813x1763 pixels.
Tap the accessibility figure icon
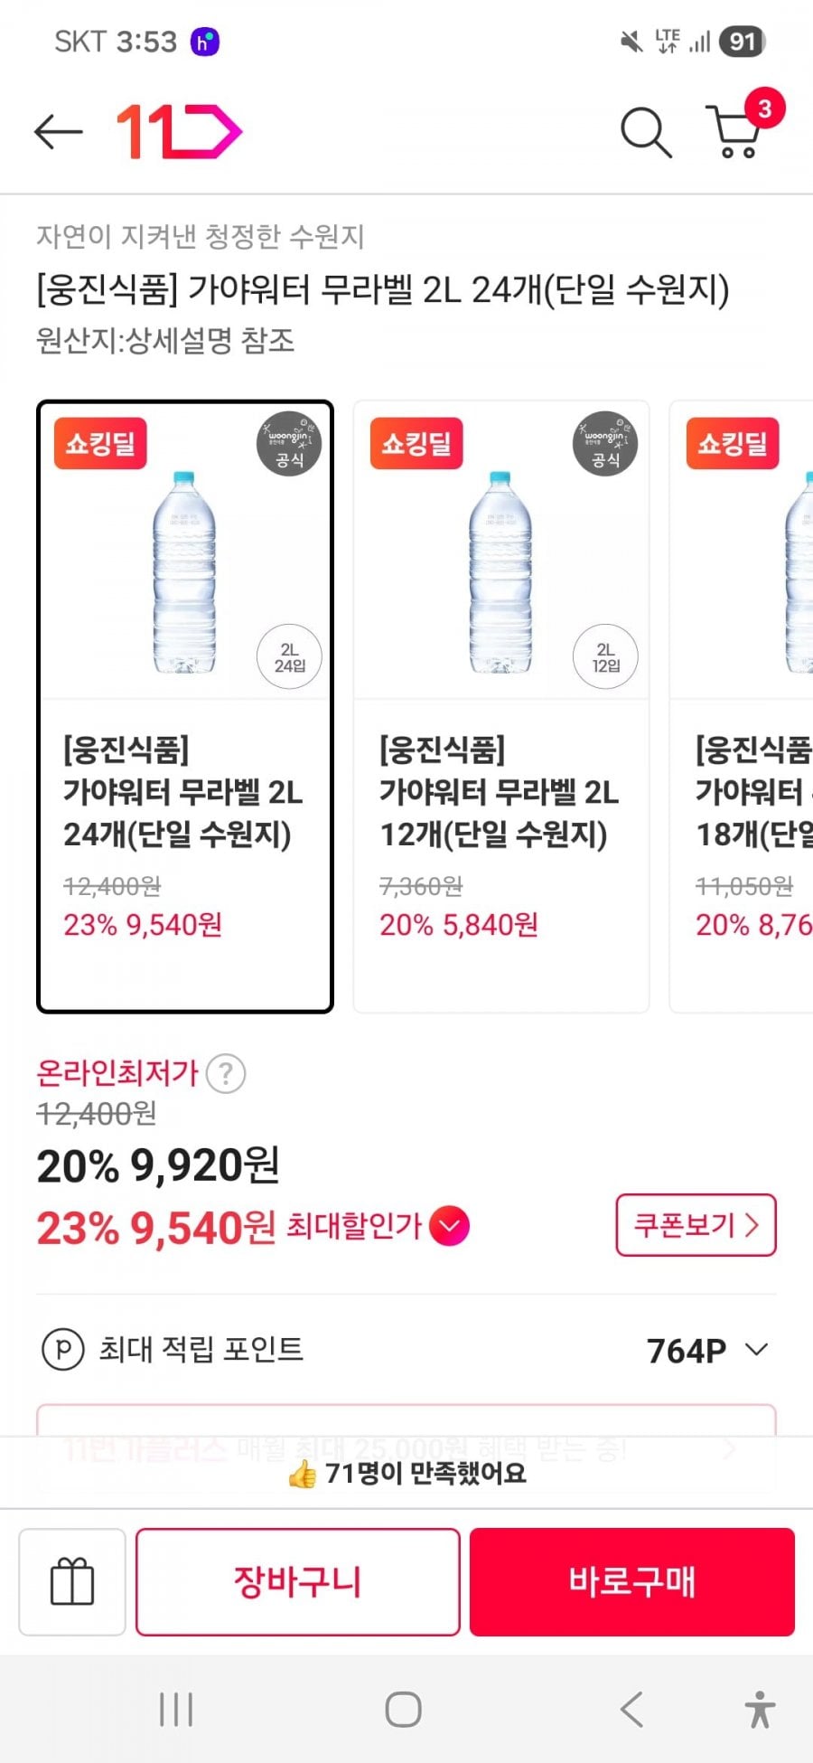(760, 1710)
